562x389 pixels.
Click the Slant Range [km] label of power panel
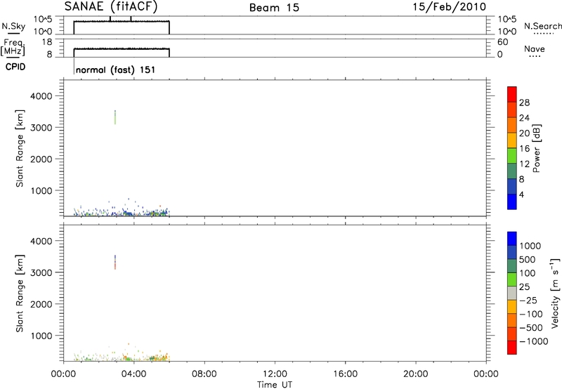[20, 148]
